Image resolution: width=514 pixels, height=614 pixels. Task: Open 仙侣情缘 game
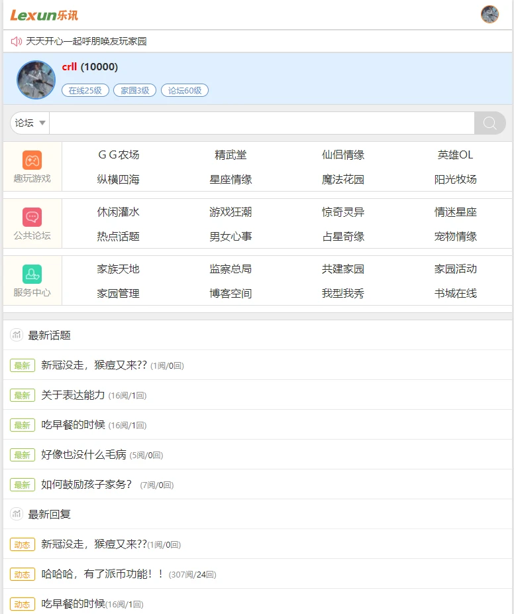343,154
